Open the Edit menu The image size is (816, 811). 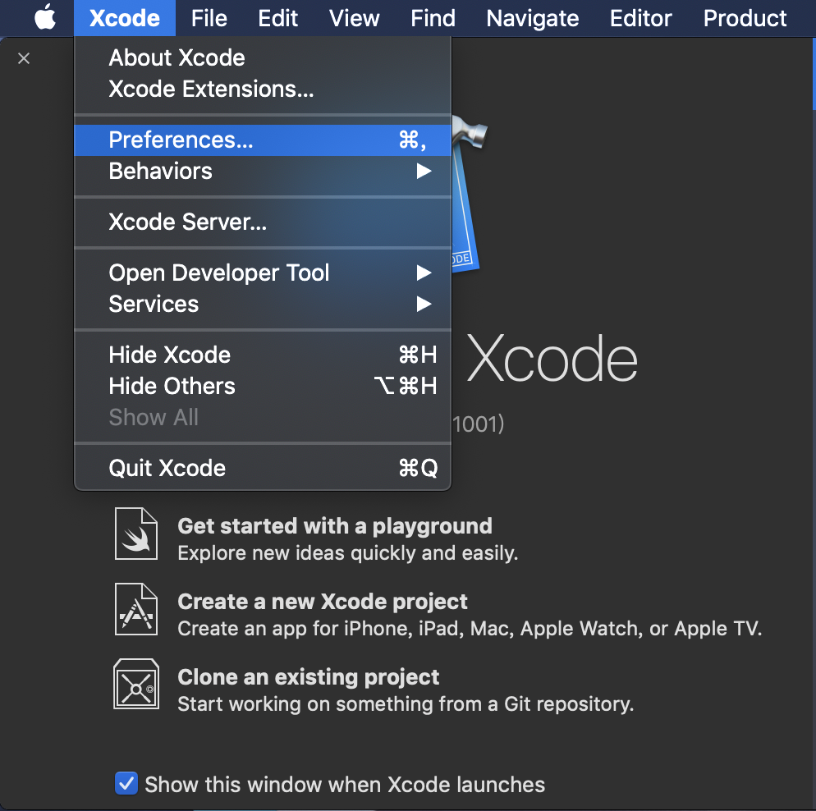278,18
